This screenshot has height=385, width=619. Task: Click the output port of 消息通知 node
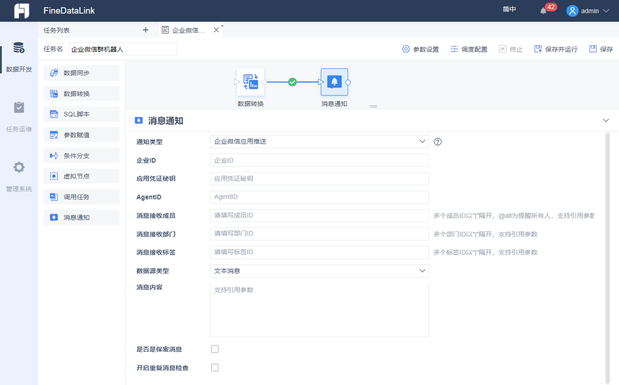coord(348,82)
